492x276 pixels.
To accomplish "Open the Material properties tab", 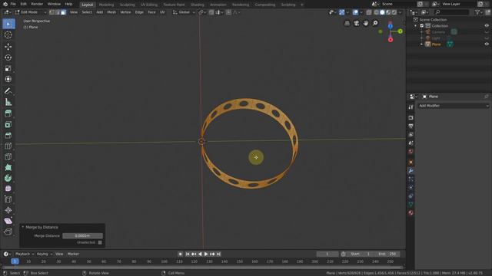I will [x=411, y=213].
